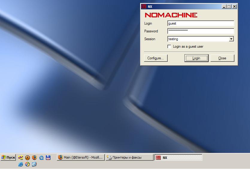250x170 pixels.
Task: Click inside the Password field
Action: point(201,31)
